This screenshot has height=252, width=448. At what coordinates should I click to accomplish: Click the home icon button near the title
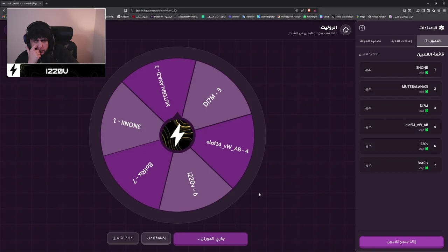tap(346, 30)
